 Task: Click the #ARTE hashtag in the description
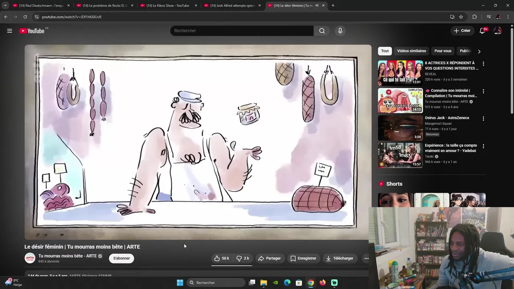(75, 276)
